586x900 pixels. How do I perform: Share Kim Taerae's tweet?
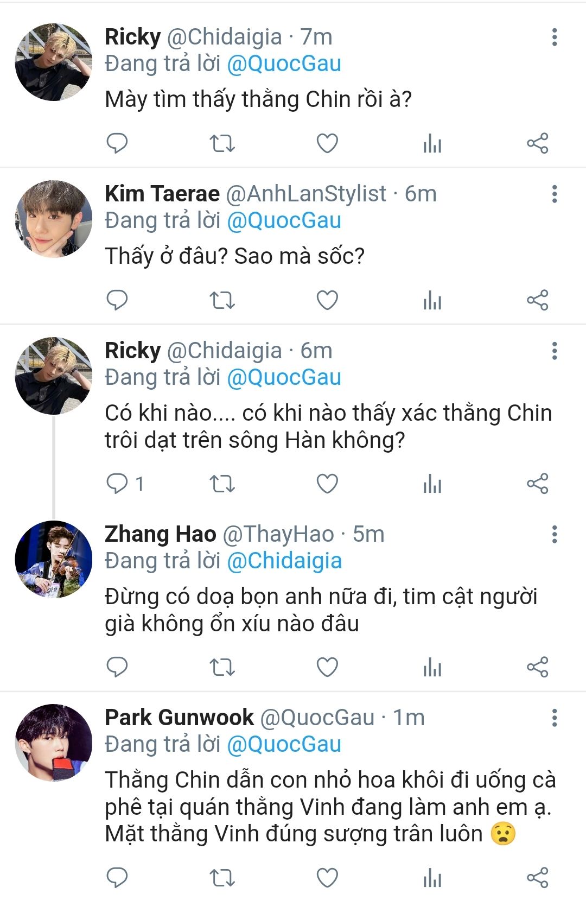point(537,300)
